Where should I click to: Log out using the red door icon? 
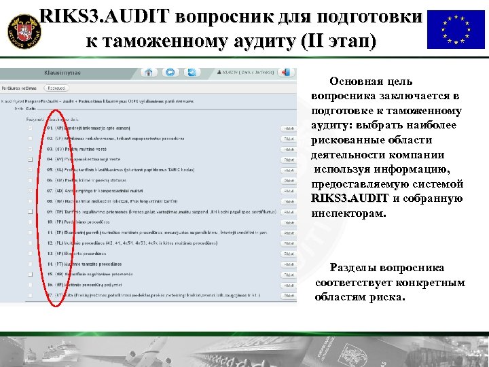pyautogui.click(x=286, y=73)
